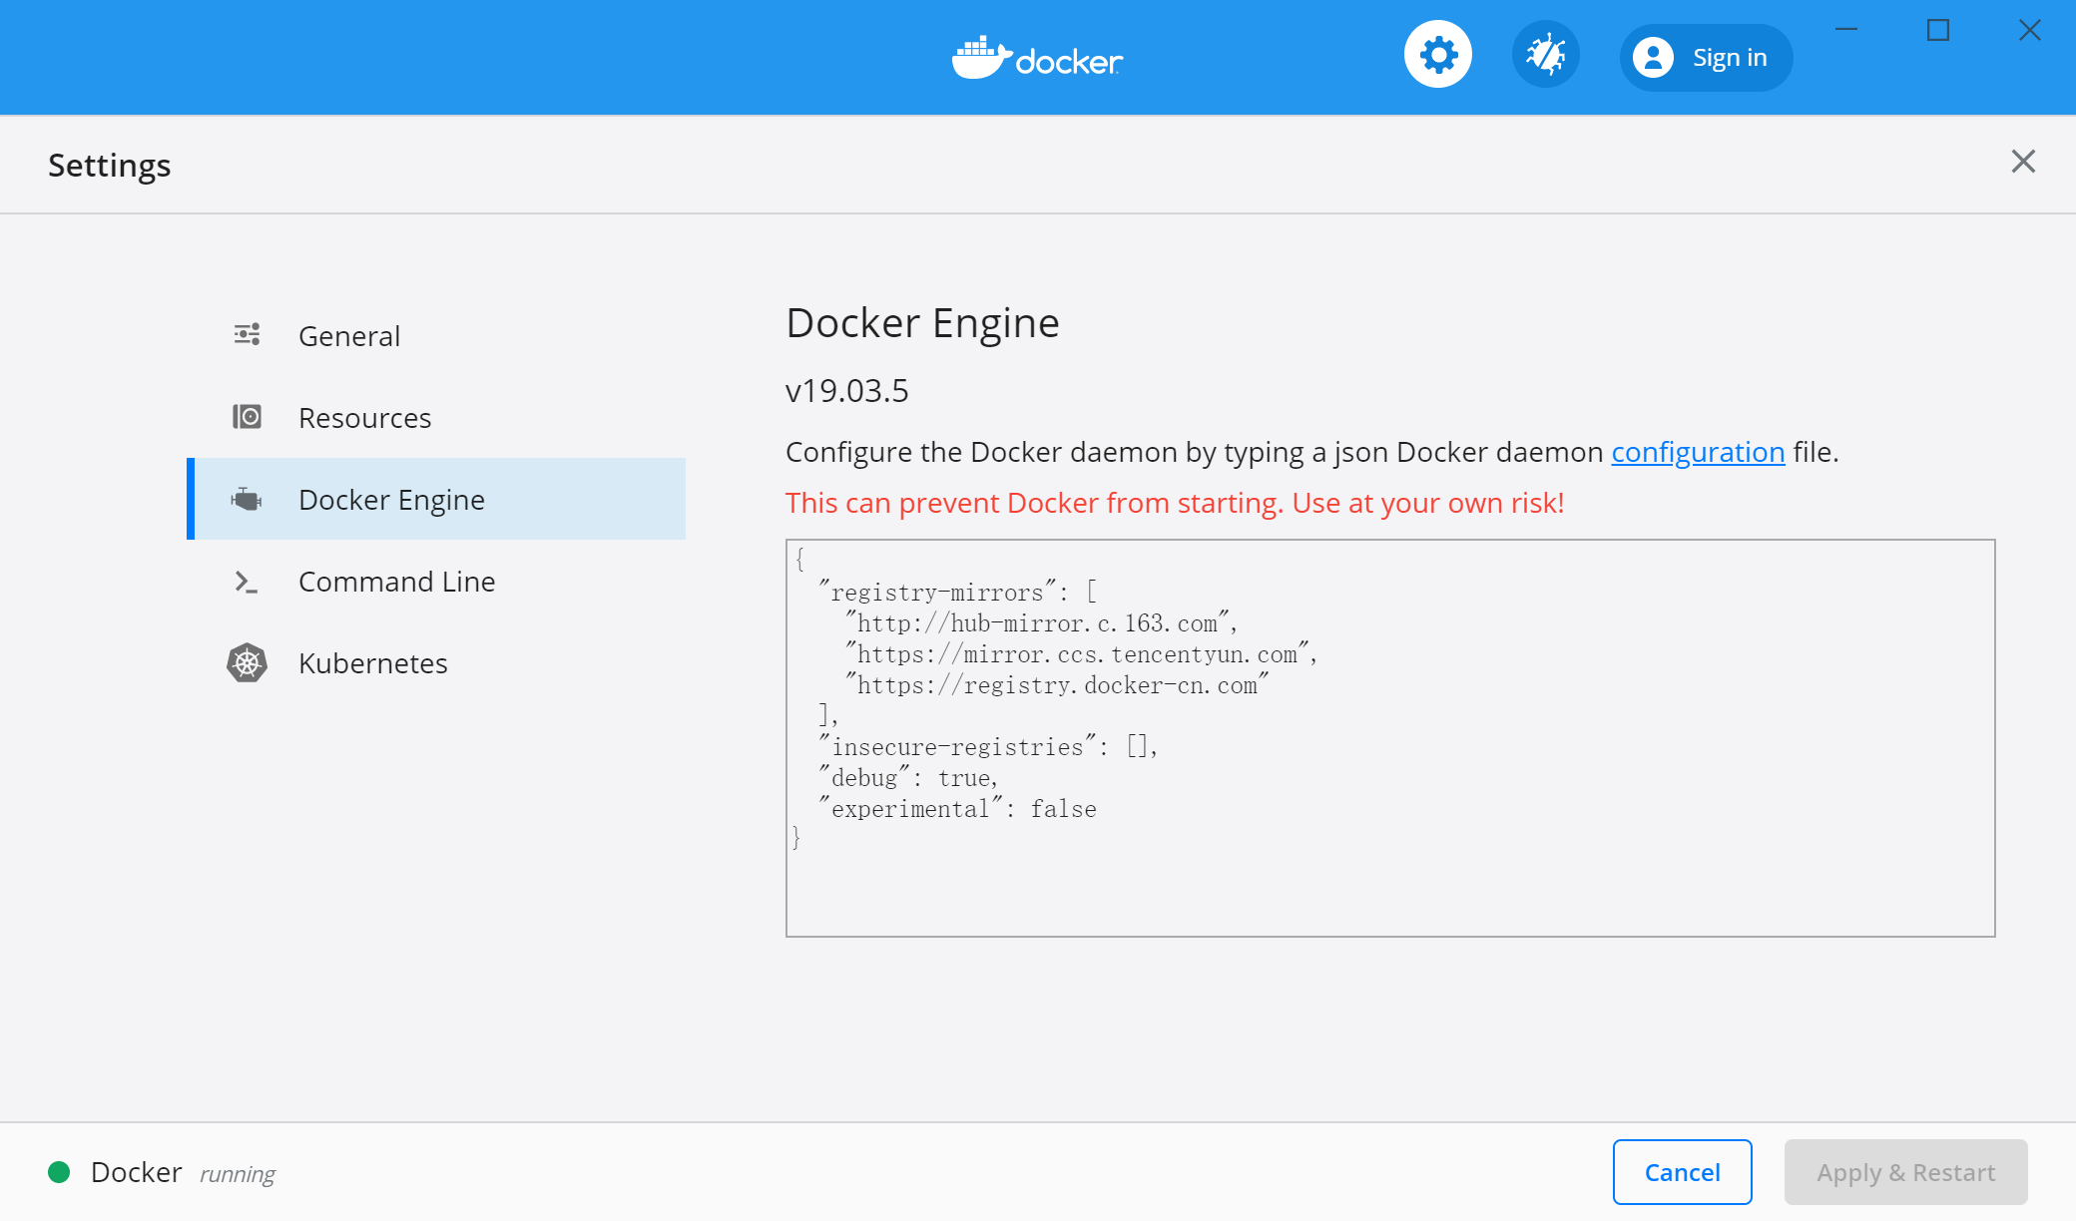Click the registry.docker-cn.com line
Image resolution: width=2076 pixels, height=1221 pixels.
[1057, 685]
